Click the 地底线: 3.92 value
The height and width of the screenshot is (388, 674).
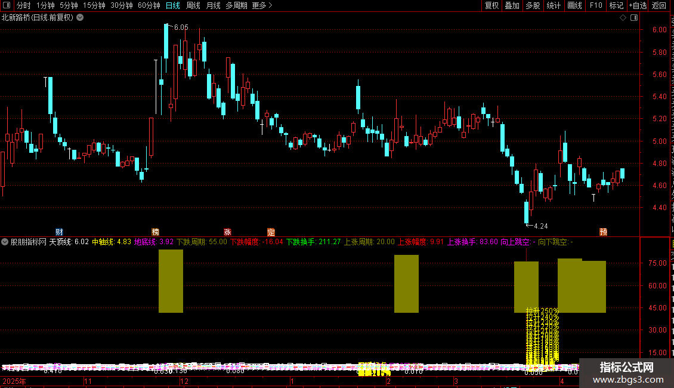click(154, 242)
